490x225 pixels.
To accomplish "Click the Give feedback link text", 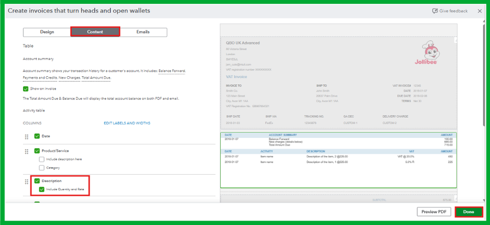I will coord(453,11).
